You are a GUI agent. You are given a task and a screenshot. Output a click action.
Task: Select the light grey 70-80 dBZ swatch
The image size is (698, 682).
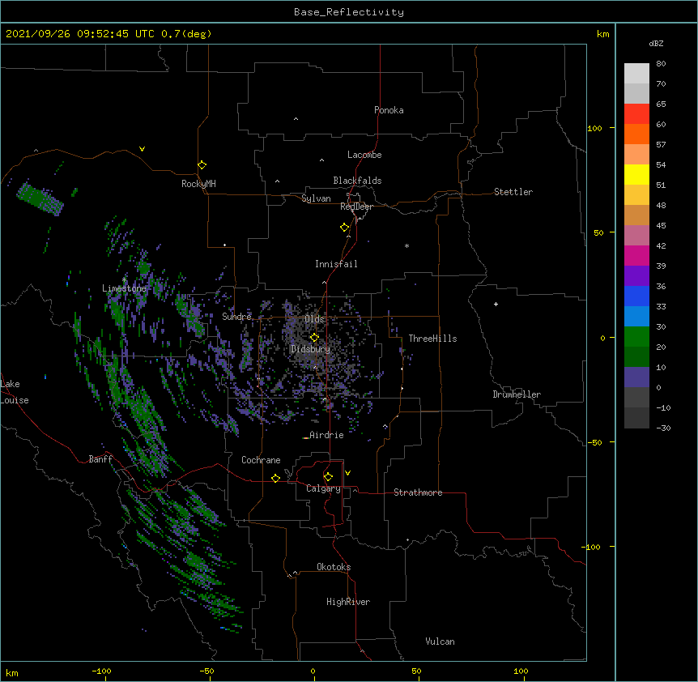point(636,74)
